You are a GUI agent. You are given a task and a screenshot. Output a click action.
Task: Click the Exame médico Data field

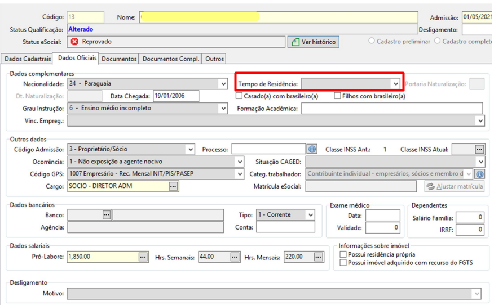point(383,216)
